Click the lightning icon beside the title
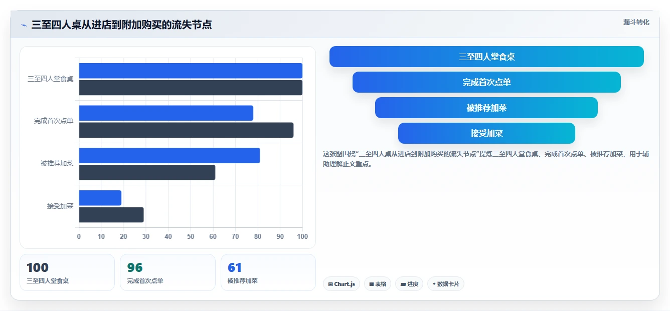670x311 pixels. pyautogui.click(x=24, y=25)
